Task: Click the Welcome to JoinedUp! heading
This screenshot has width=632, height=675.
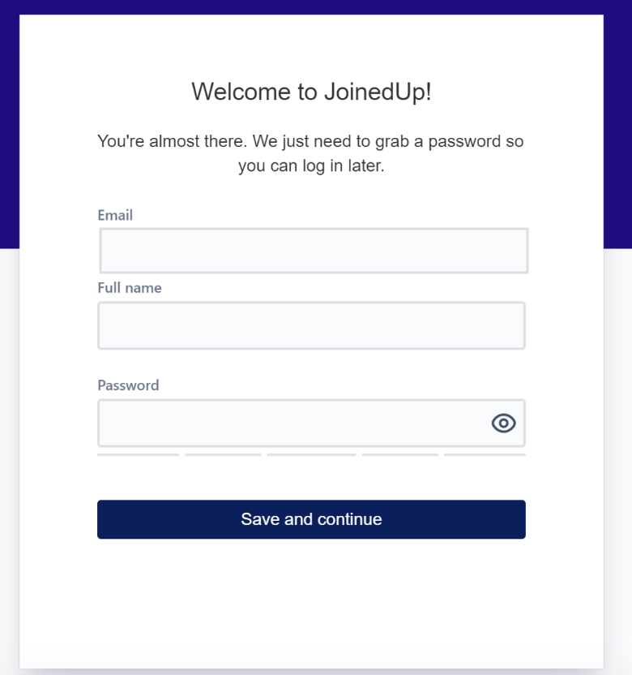Action: 311,92
